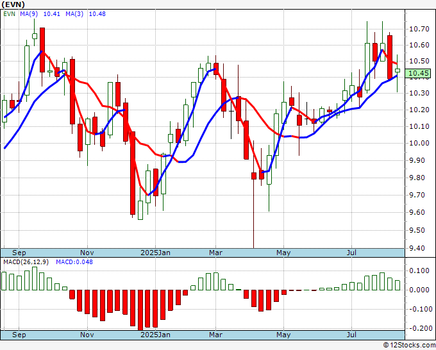The image size is (436, 350).
Task: Click the 10.50 price axis label
Action: pyautogui.click(x=419, y=61)
